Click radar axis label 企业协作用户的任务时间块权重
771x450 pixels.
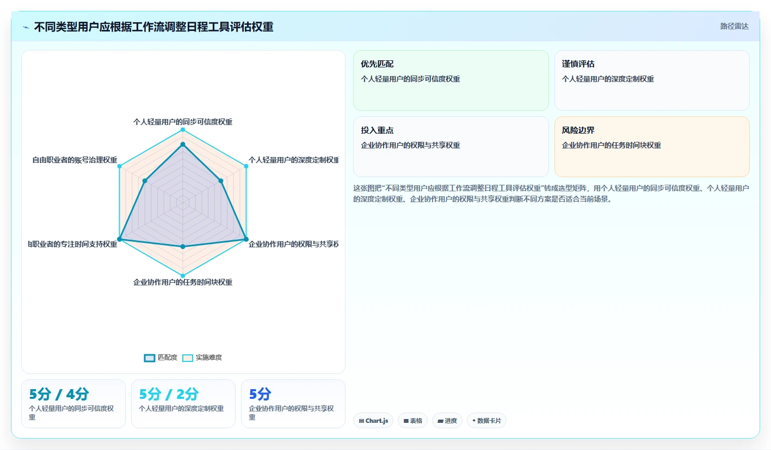click(x=183, y=282)
